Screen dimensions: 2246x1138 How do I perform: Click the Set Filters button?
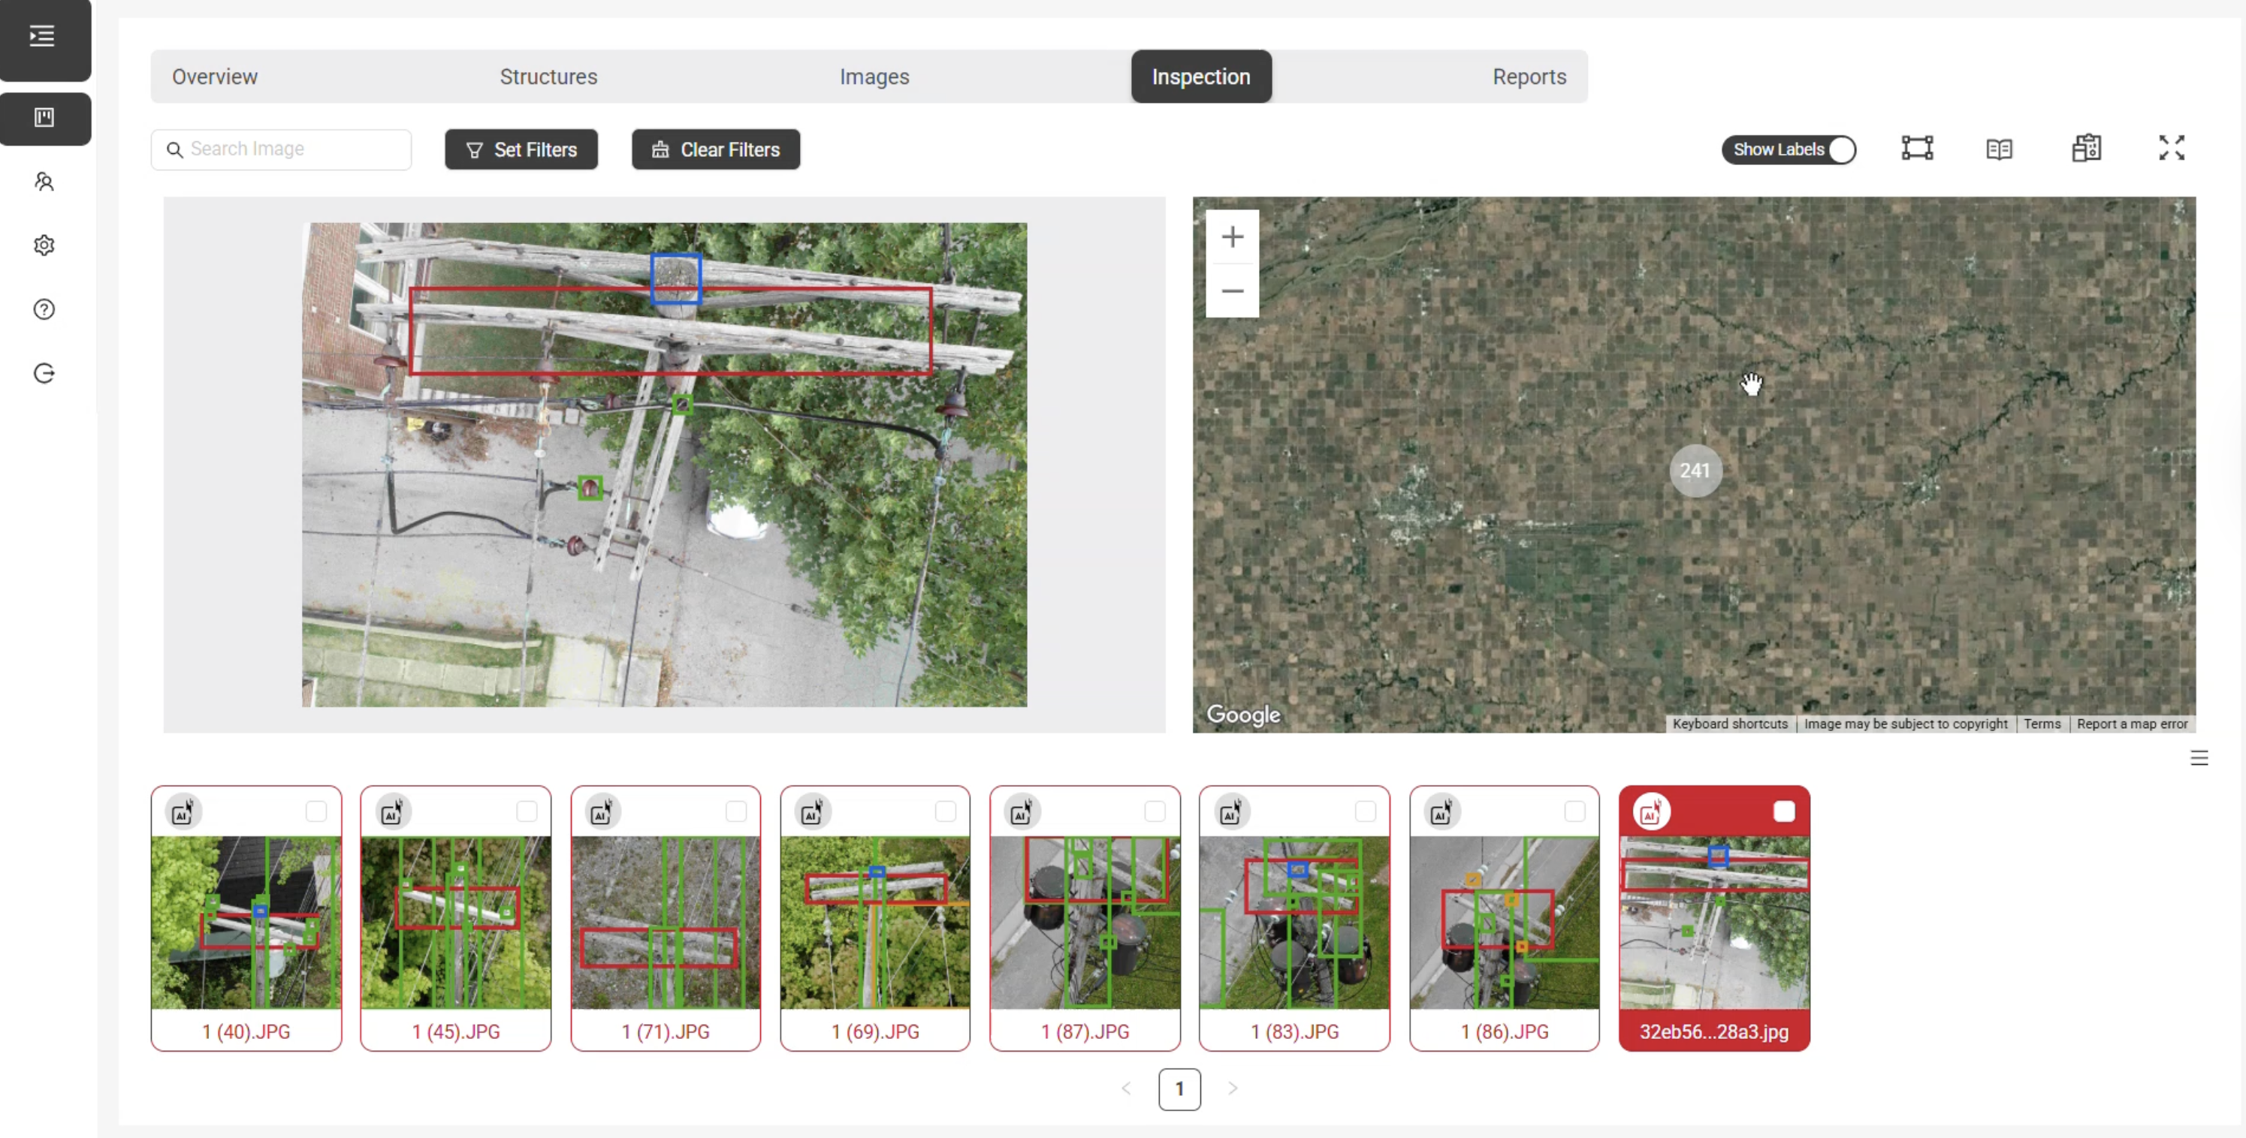(521, 150)
